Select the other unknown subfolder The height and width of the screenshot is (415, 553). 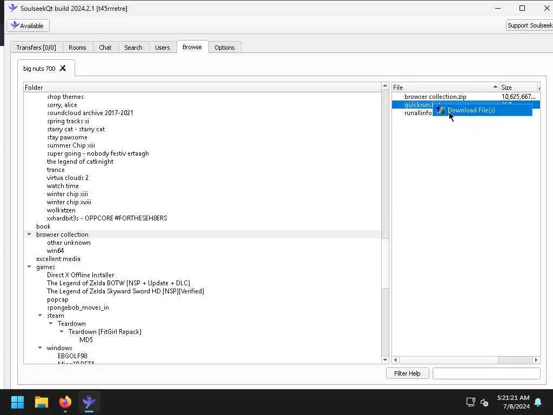[x=69, y=243]
